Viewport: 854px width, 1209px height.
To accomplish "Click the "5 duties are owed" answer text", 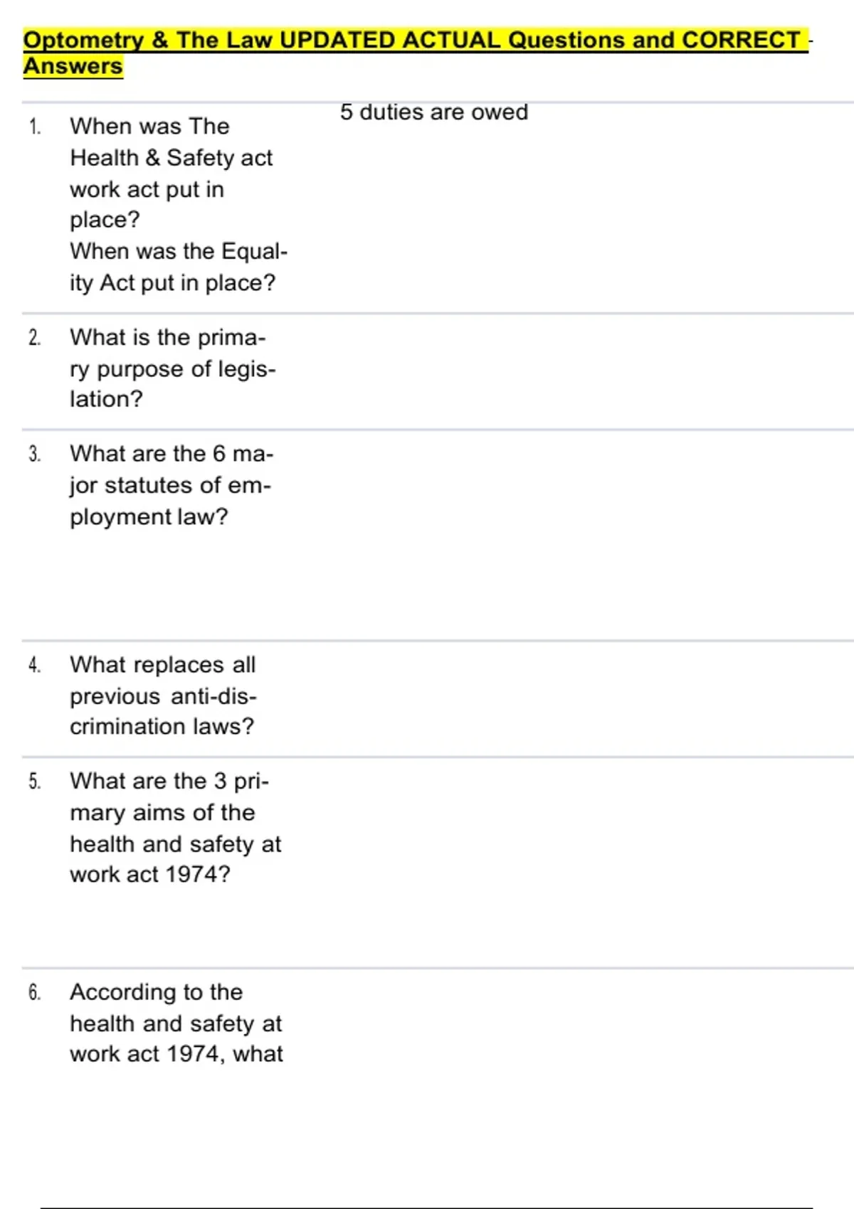I will (433, 112).
